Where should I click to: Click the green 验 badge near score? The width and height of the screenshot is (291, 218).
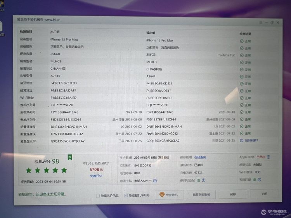point(70,158)
